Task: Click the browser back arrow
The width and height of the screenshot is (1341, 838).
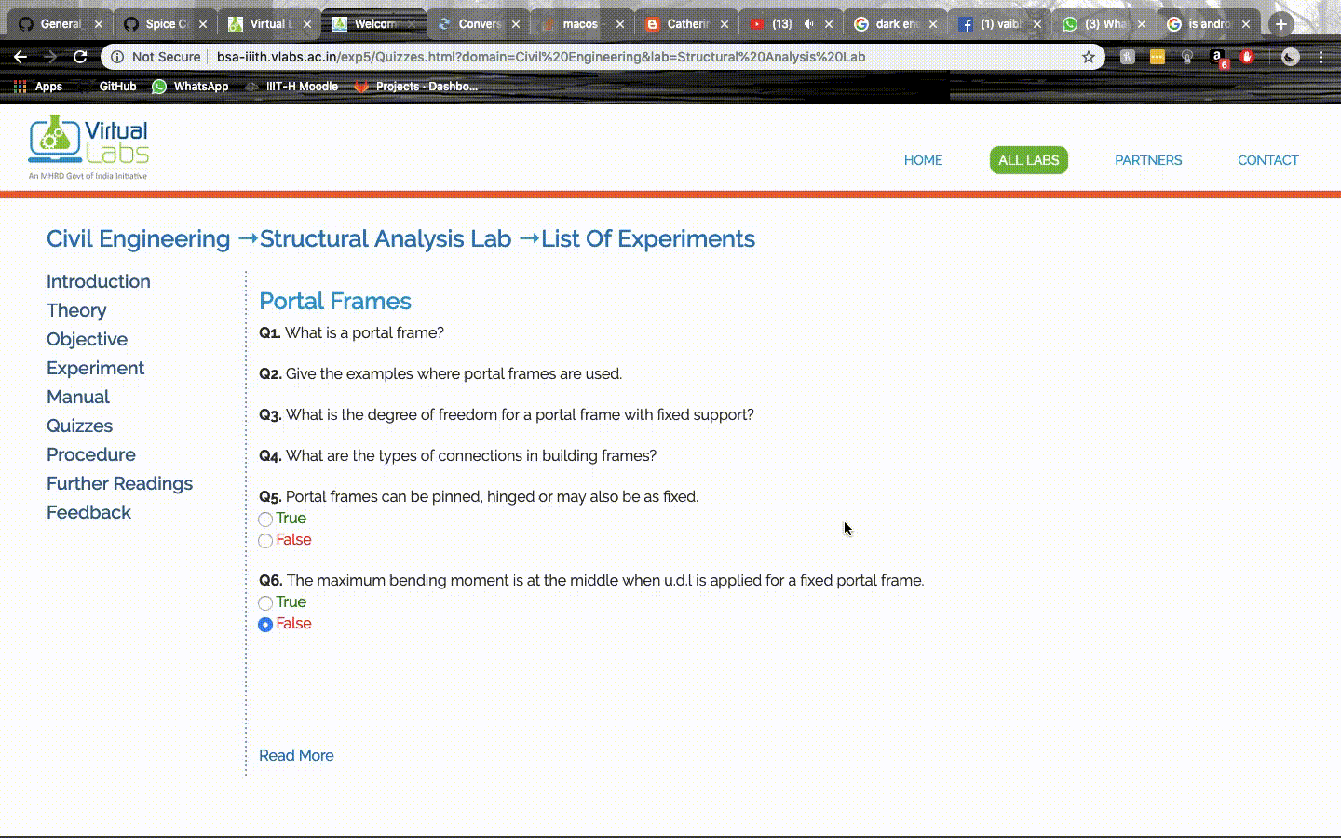Action: point(20,57)
